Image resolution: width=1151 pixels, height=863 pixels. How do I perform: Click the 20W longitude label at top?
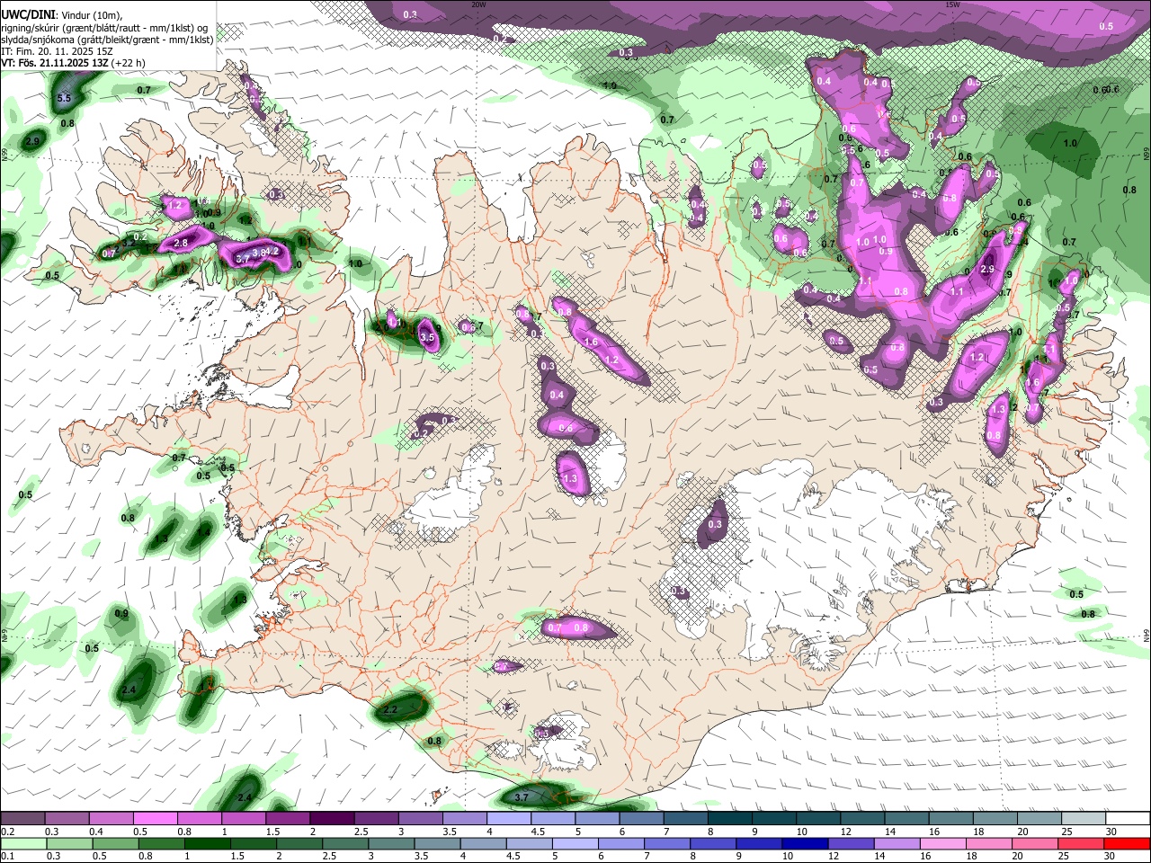[478, 4]
